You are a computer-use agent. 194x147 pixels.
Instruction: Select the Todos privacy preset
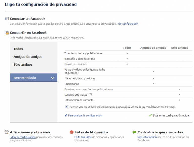click(x=18, y=49)
